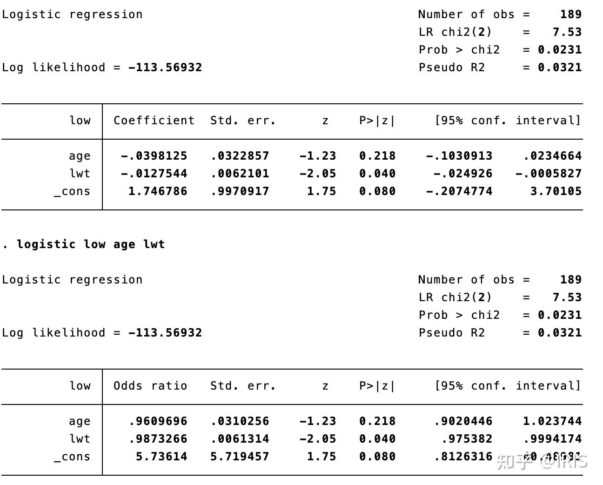Click the 知乎 @IRIS watermark
Viewport: 603px width, 485px height.
[542, 461]
